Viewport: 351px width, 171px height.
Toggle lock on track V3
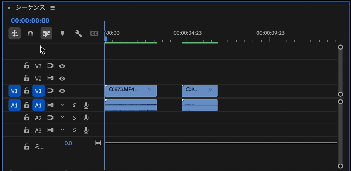pyautogui.click(x=27, y=66)
